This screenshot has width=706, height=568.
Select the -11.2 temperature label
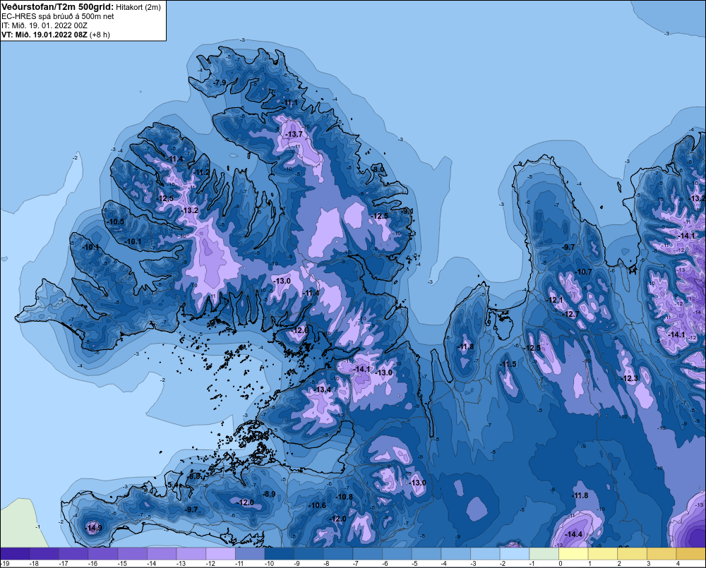(x=202, y=172)
